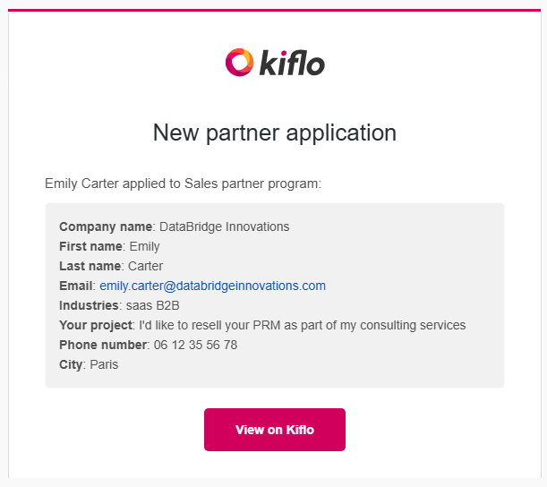Click the Last name Carter field
The width and height of the screenshot is (547, 487).
(x=111, y=266)
